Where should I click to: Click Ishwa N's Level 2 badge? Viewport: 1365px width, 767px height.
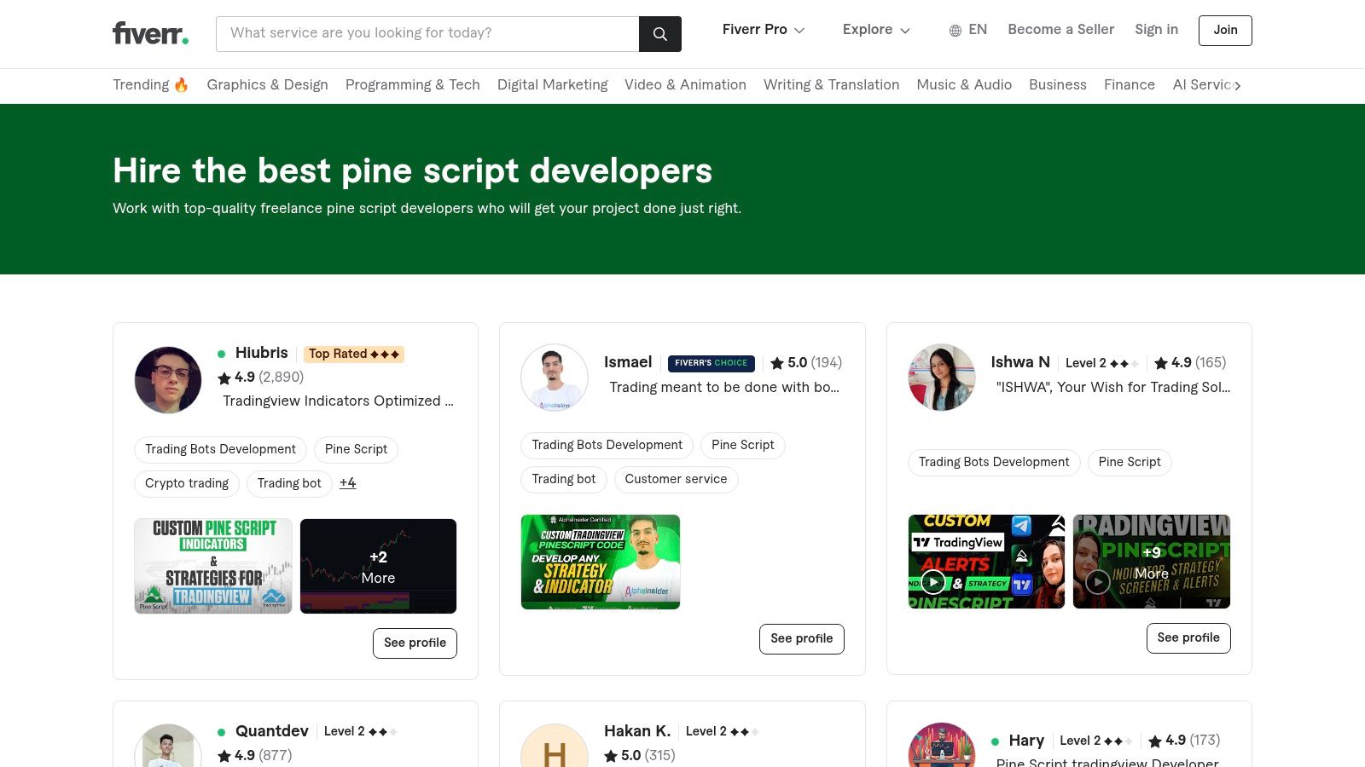point(1102,363)
